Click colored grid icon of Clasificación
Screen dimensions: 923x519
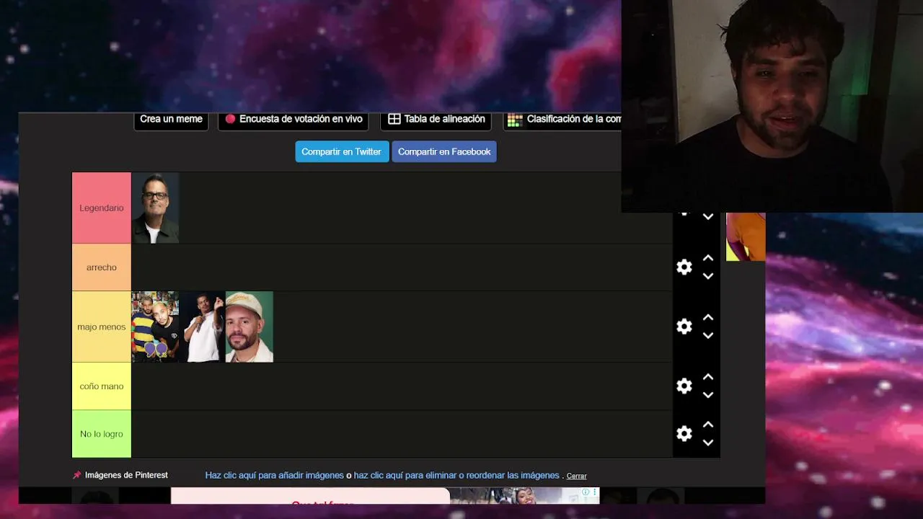click(x=515, y=120)
